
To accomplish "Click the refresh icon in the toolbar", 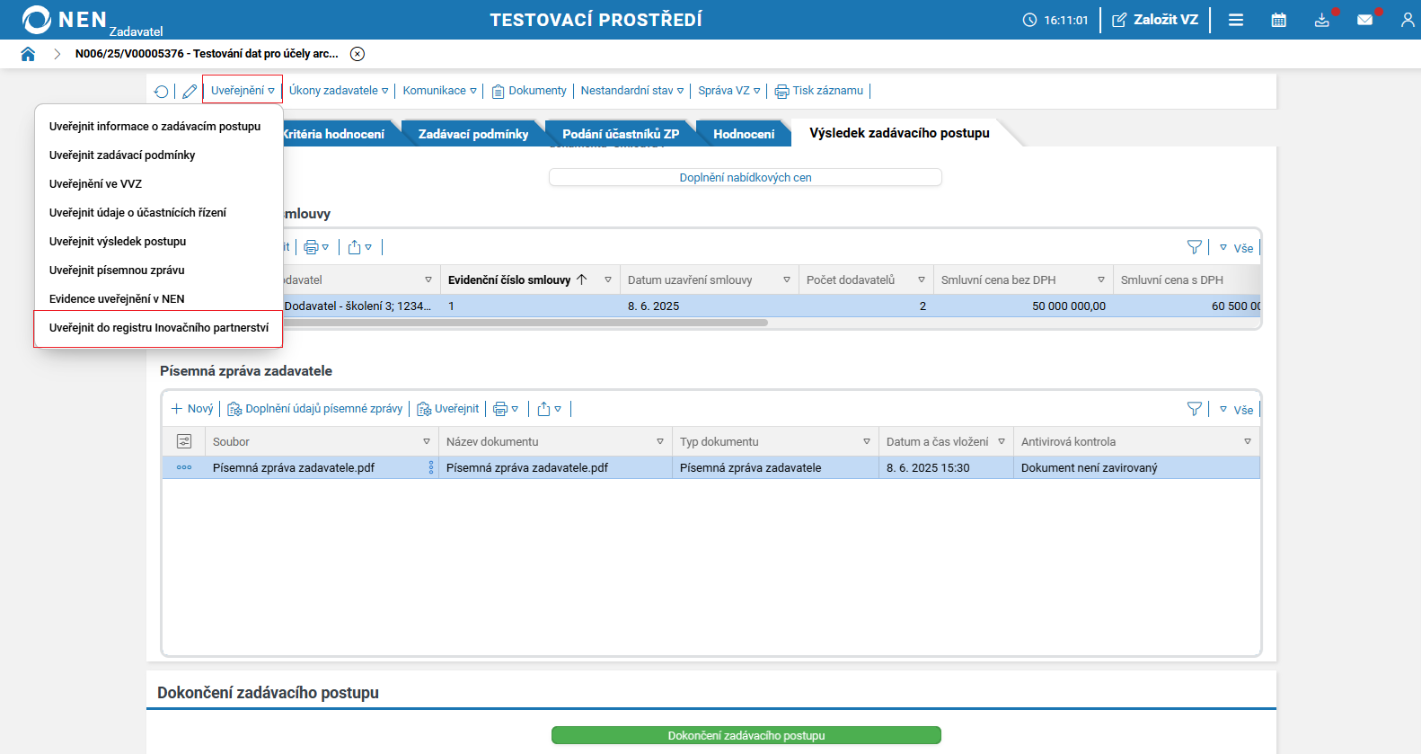I will click(161, 91).
